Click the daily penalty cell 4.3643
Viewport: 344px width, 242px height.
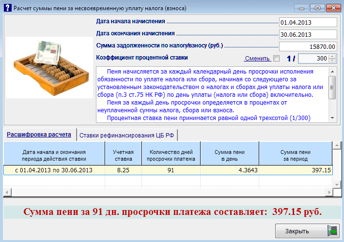230,170
